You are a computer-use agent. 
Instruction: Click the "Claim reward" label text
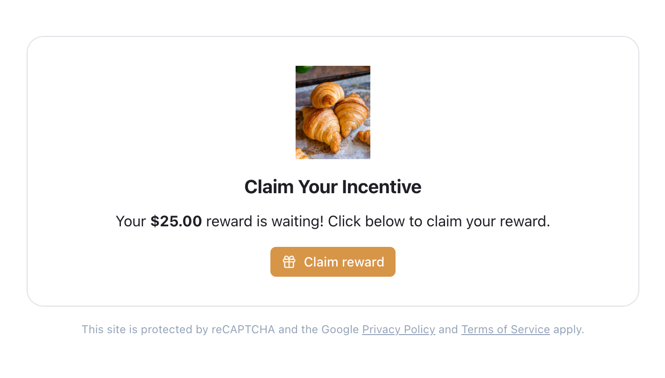tap(344, 262)
